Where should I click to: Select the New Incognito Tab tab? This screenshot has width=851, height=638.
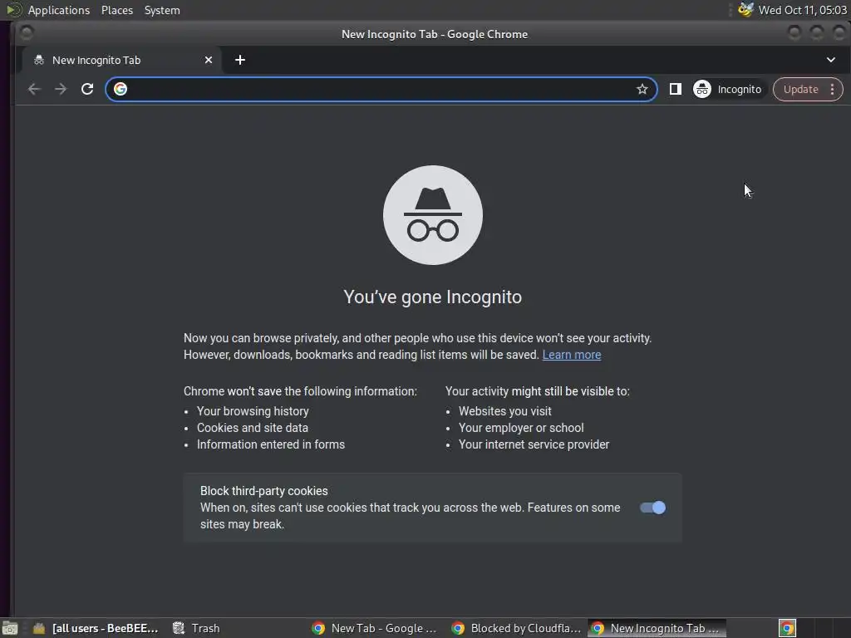click(121, 60)
